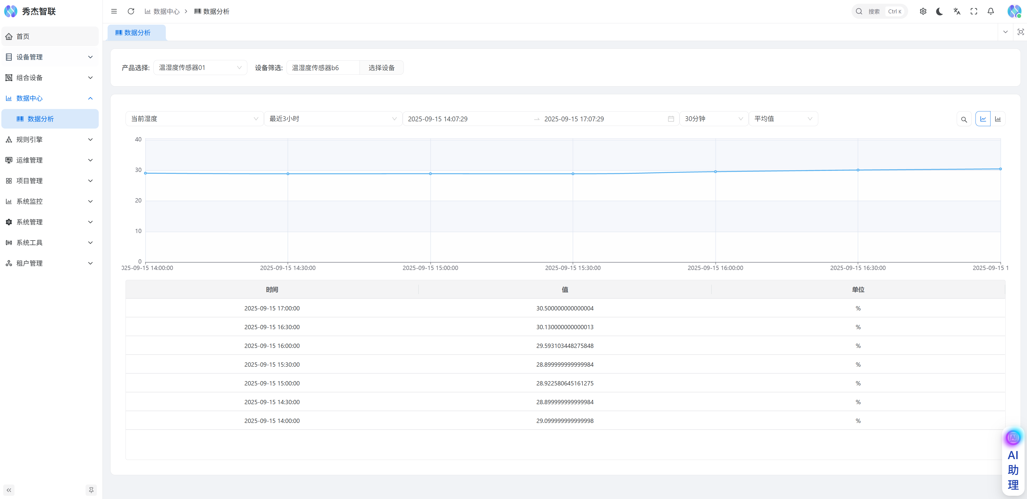
Task: Open the 首页 menu item
Action: click(x=50, y=36)
